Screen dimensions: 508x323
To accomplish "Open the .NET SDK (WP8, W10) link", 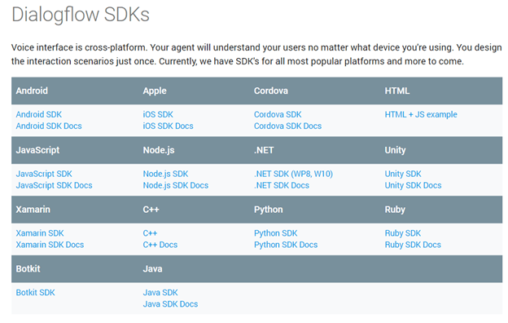I will pos(294,174).
